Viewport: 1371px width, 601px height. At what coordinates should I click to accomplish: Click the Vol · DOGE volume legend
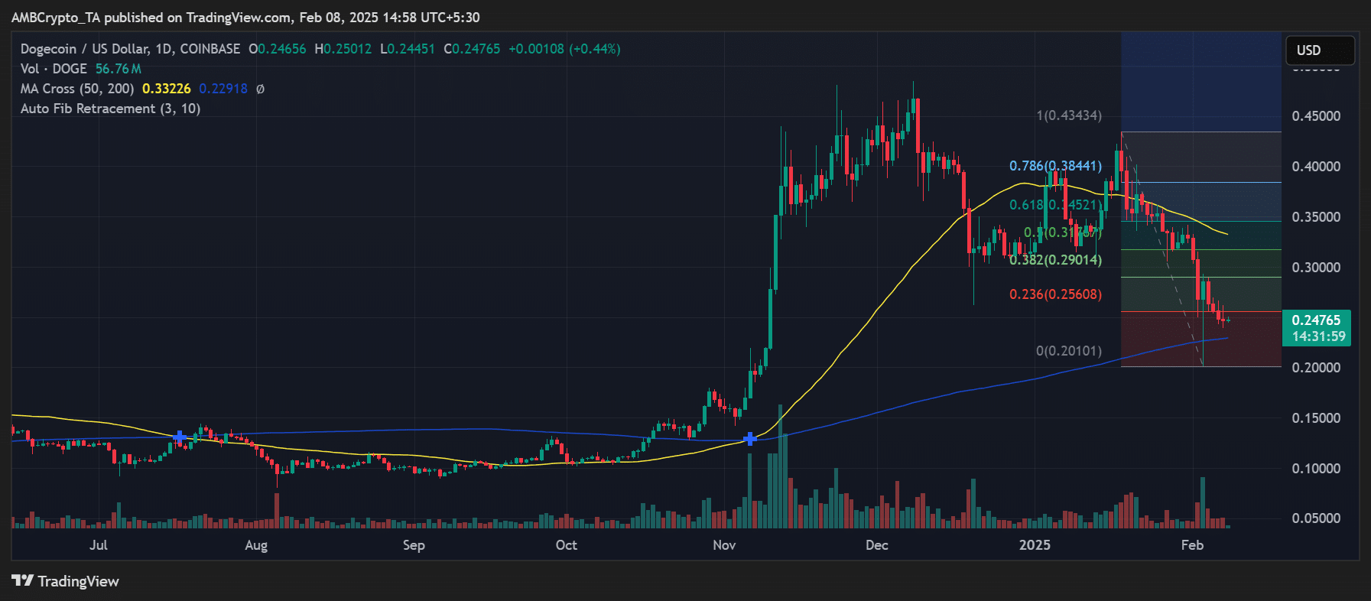[54, 69]
